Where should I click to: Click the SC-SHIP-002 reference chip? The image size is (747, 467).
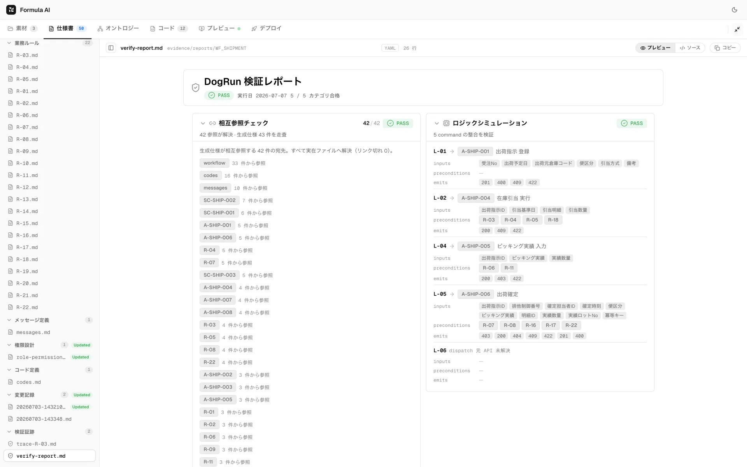point(219,200)
